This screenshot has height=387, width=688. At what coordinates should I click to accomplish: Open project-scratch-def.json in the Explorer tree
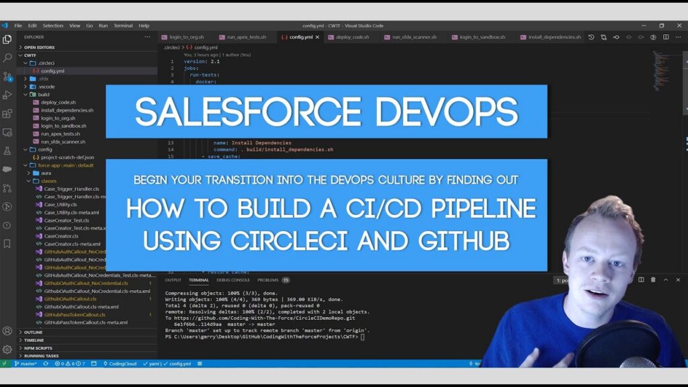(x=67, y=157)
